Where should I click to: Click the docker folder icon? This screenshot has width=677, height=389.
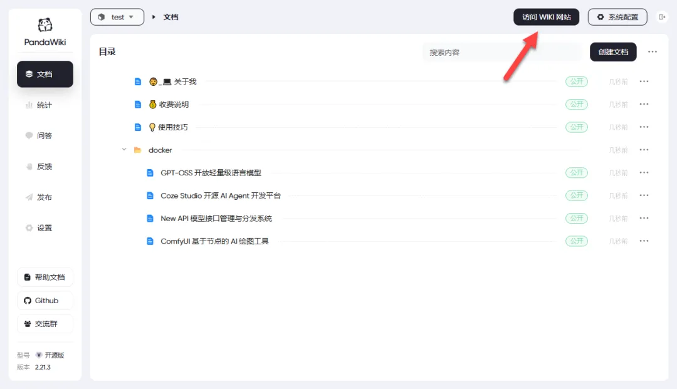(x=138, y=150)
